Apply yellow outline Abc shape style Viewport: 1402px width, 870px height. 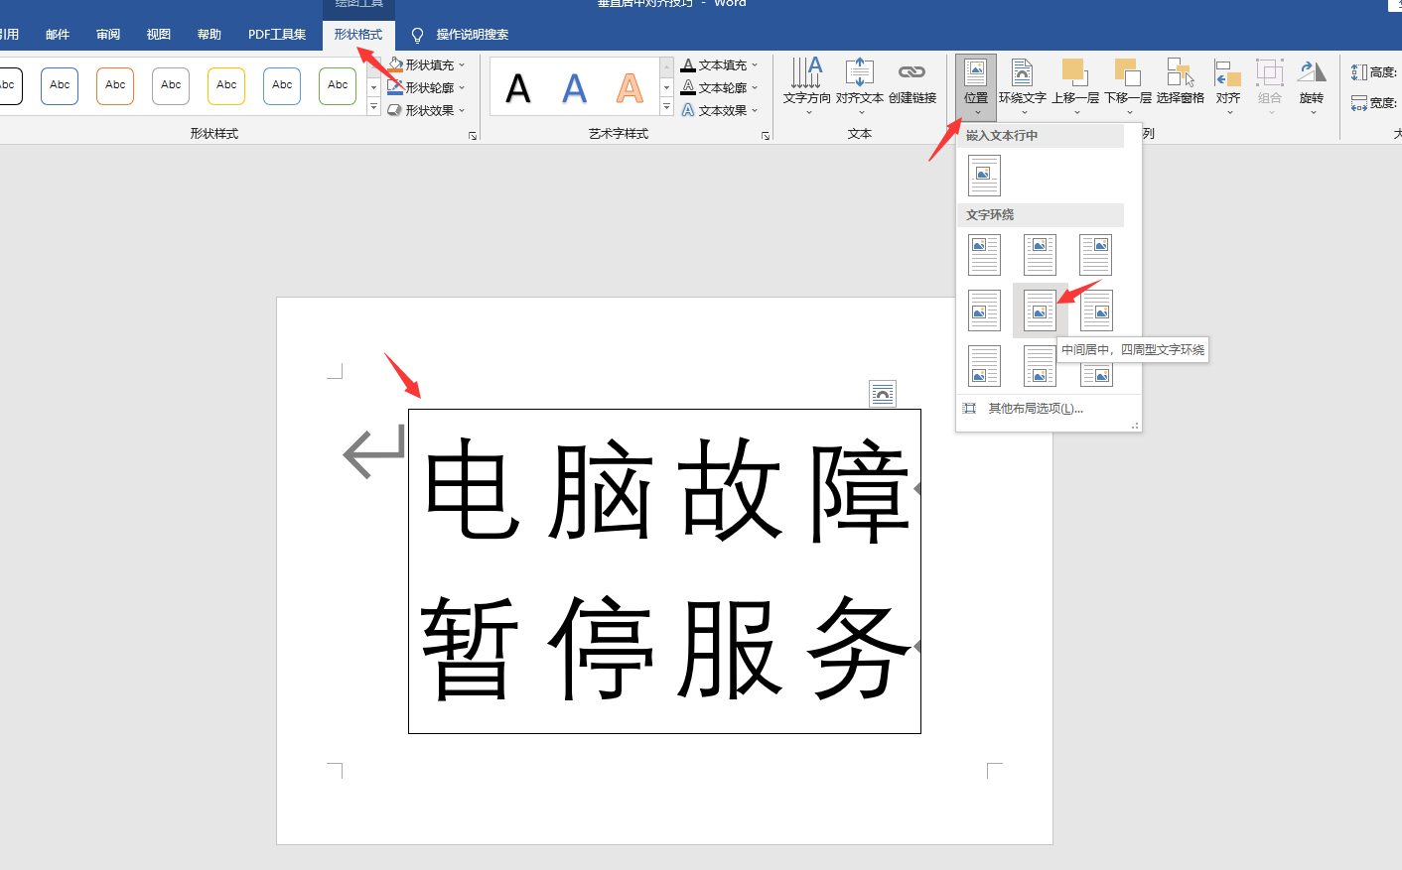click(x=226, y=85)
